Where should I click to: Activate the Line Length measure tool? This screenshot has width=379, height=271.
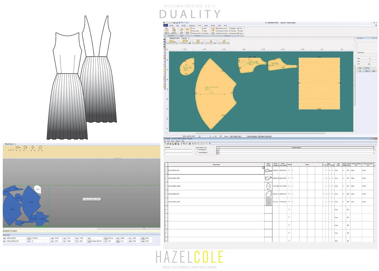(213, 31)
